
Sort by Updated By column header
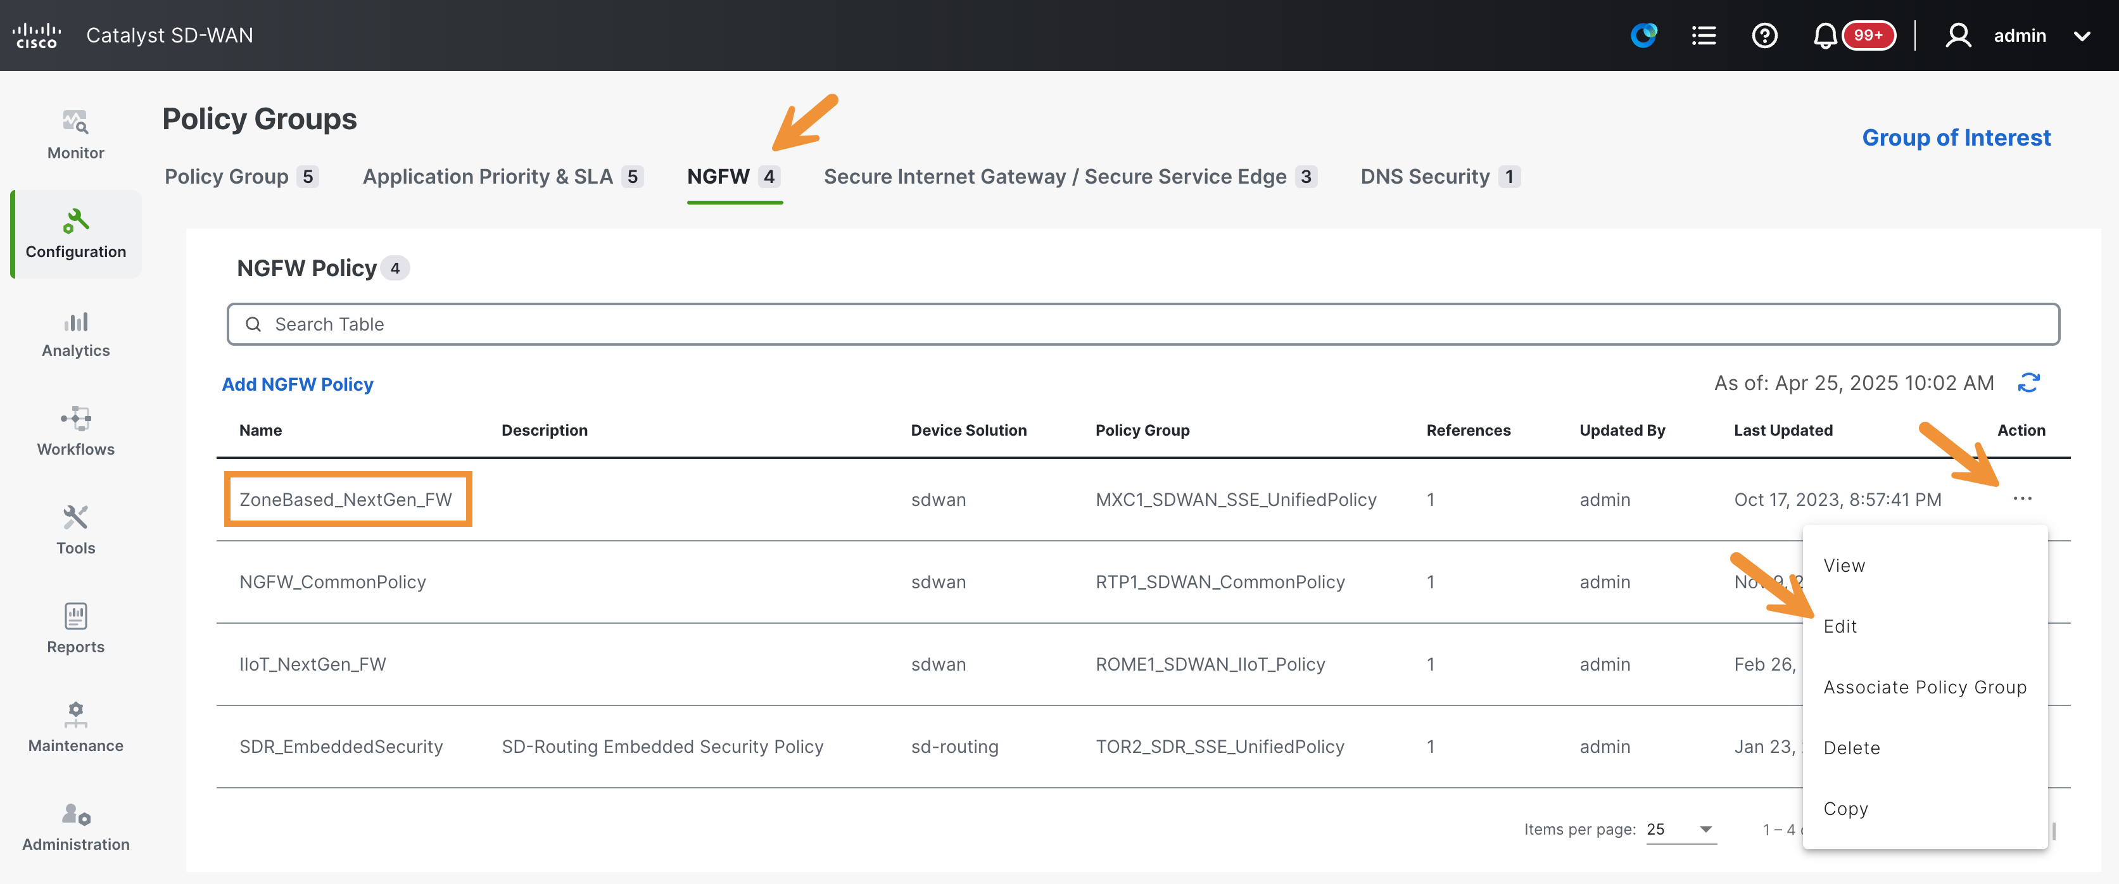click(x=1622, y=430)
